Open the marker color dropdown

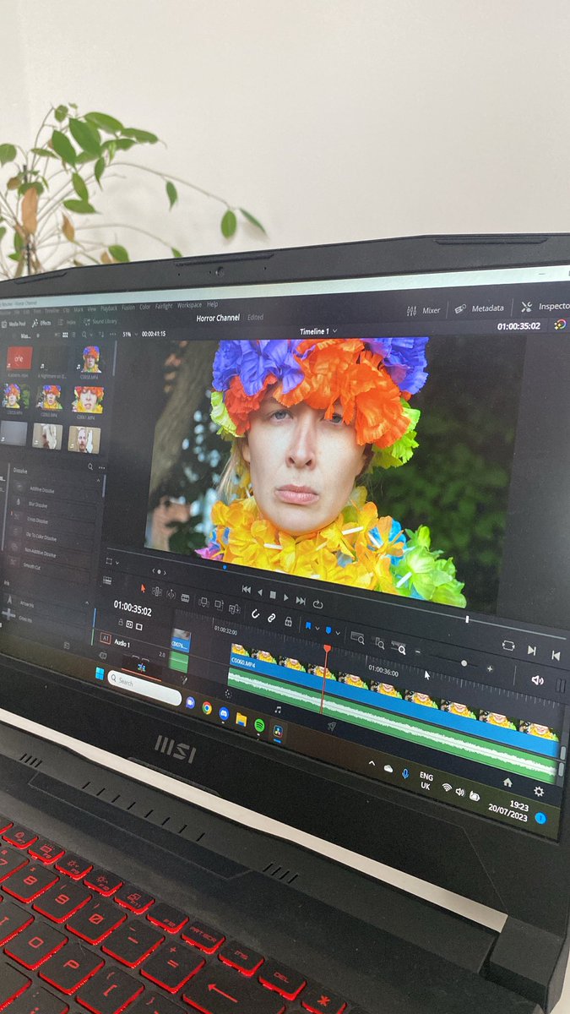[339, 633]
